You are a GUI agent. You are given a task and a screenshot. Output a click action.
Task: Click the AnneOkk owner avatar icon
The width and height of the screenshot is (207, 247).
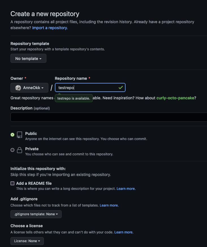point(18,88)
